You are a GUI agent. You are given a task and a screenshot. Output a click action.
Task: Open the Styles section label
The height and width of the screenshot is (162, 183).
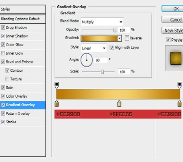[x=5, y=9]
